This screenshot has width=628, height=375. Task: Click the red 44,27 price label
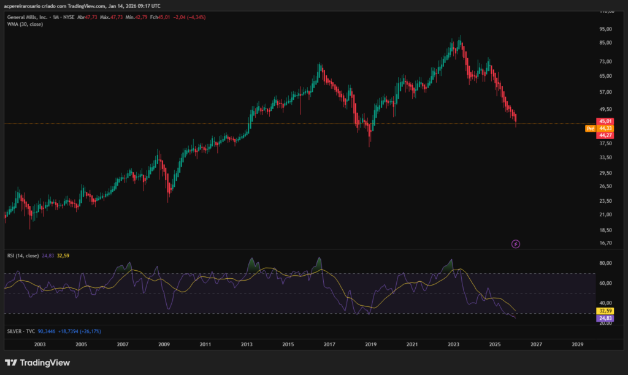[605, 136]
